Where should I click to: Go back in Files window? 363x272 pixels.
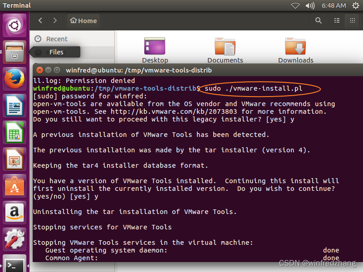40,20
